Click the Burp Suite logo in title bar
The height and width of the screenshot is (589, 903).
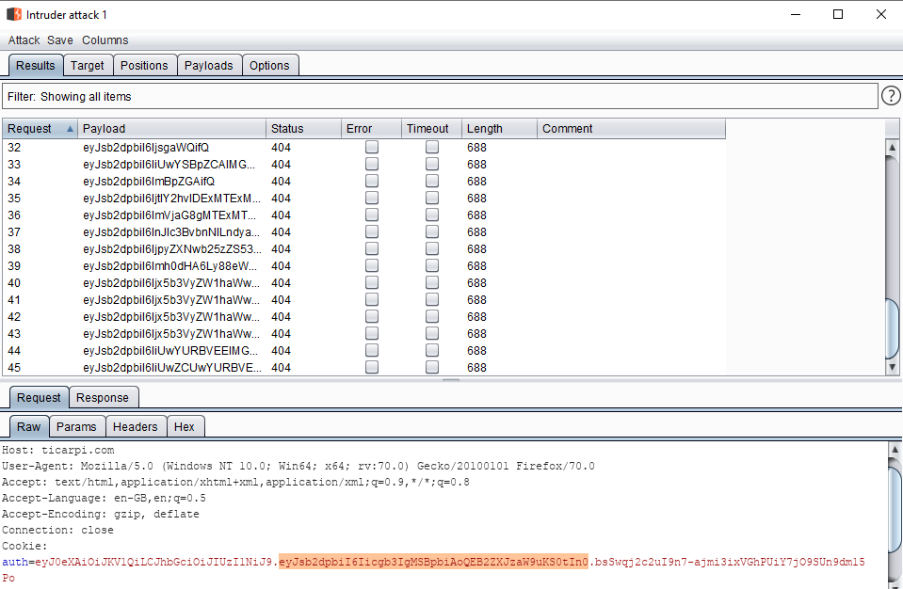14,14
